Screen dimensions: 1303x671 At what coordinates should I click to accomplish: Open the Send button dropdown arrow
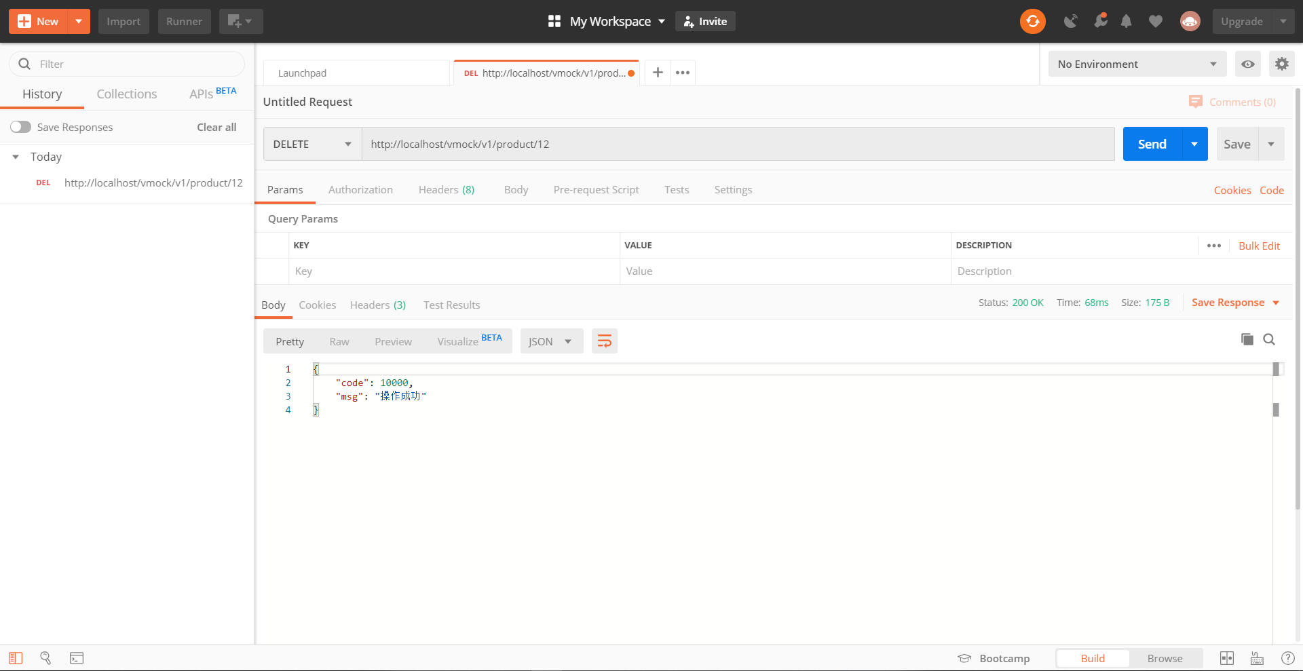[x=1194, y=144]
